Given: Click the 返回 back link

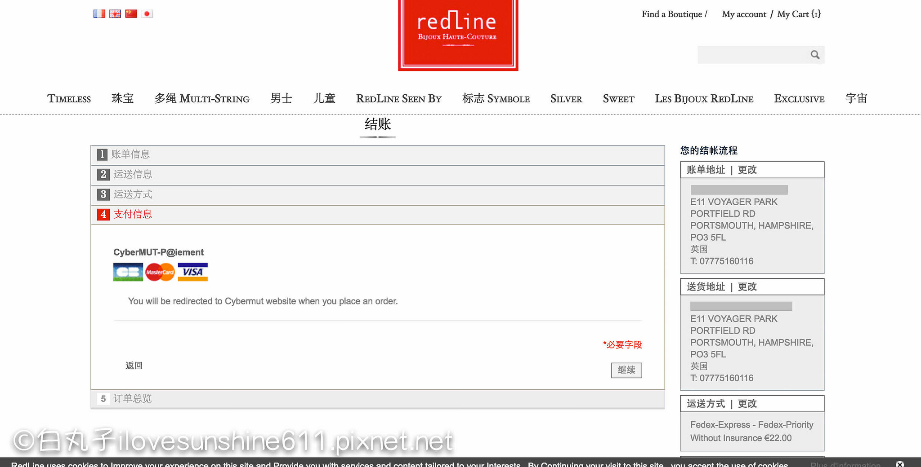Looking at the screenshot, I should click(x=134, y=366).
